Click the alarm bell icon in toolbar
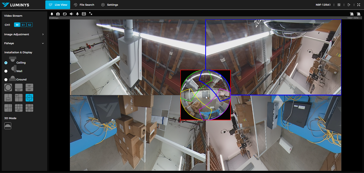 [x=52, y=13]
